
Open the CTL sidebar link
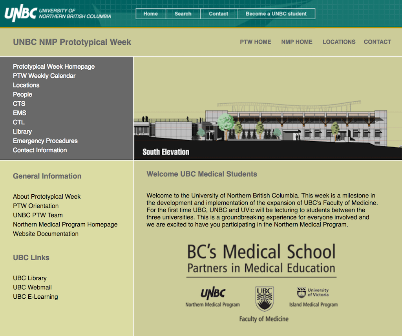tap(19, 122)
